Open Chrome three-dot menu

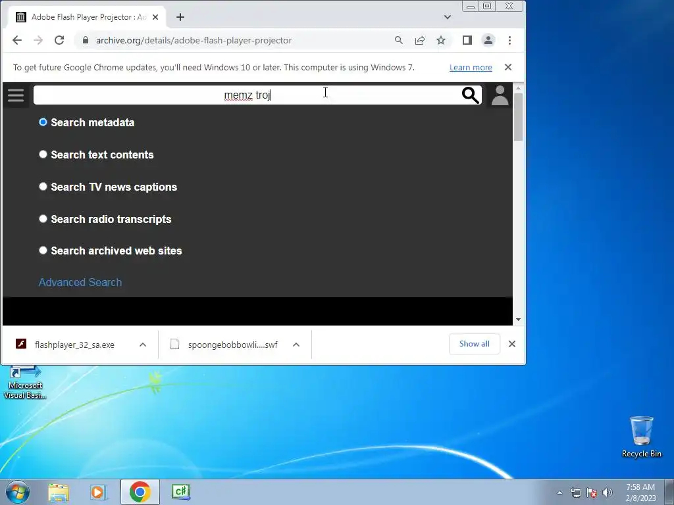510,40
